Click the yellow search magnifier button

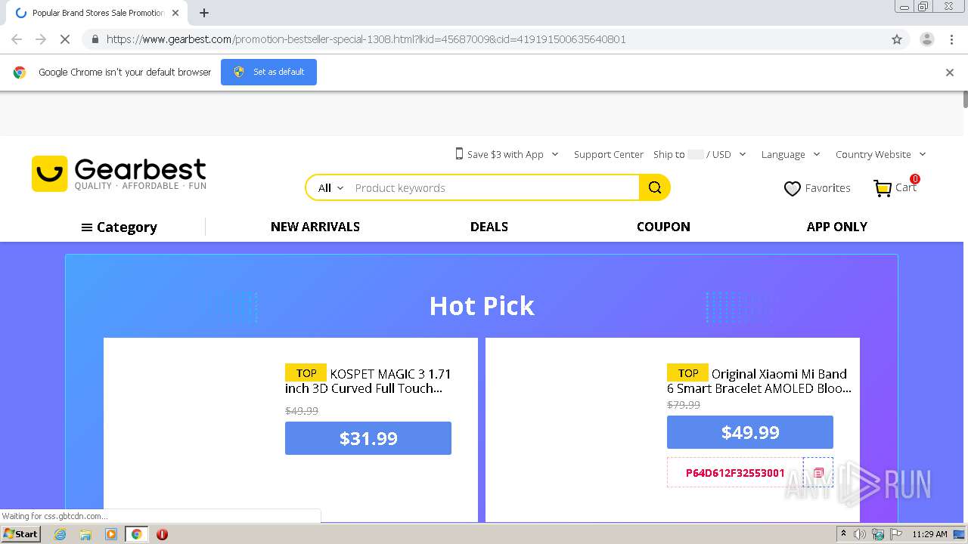(655, 188)
